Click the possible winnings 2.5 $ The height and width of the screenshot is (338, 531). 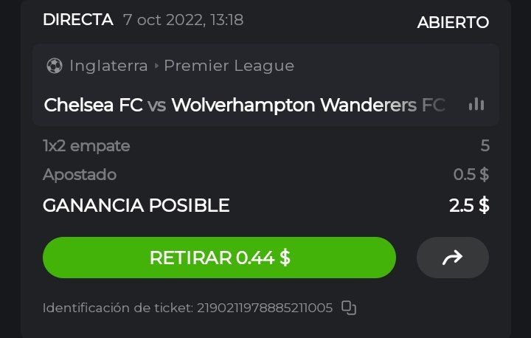tap(469, 205)
